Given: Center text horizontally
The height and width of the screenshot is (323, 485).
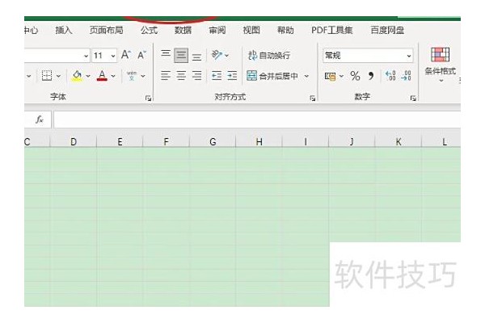Looking at the screenshot, I should pos(181,76).
